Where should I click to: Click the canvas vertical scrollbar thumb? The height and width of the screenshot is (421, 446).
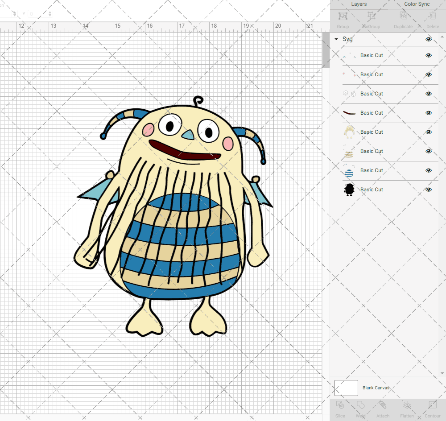pos(326,50)
